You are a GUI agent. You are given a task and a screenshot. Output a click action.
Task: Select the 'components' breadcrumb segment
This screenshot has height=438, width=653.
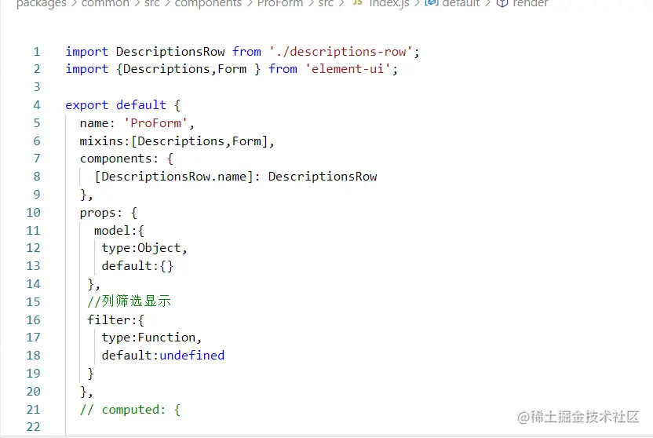[208, 3]
